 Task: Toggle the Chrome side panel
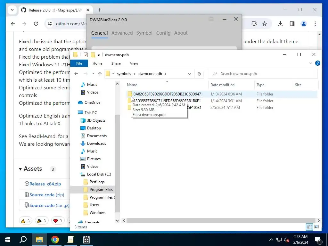292,24
